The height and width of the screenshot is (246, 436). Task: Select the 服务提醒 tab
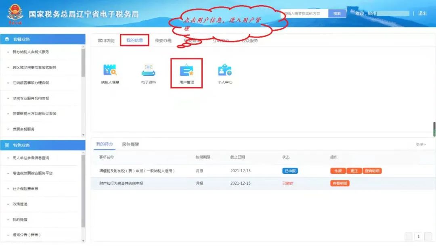point(130,144)
